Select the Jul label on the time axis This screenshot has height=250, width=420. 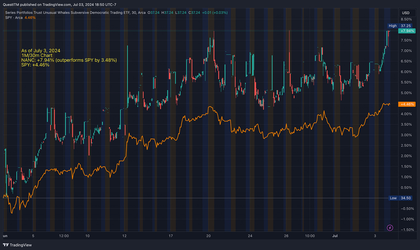pos(335,236)
